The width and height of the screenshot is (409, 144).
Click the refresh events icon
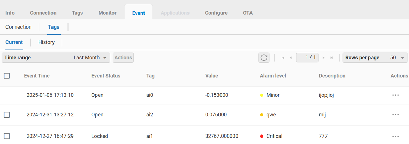pos(264,58)
